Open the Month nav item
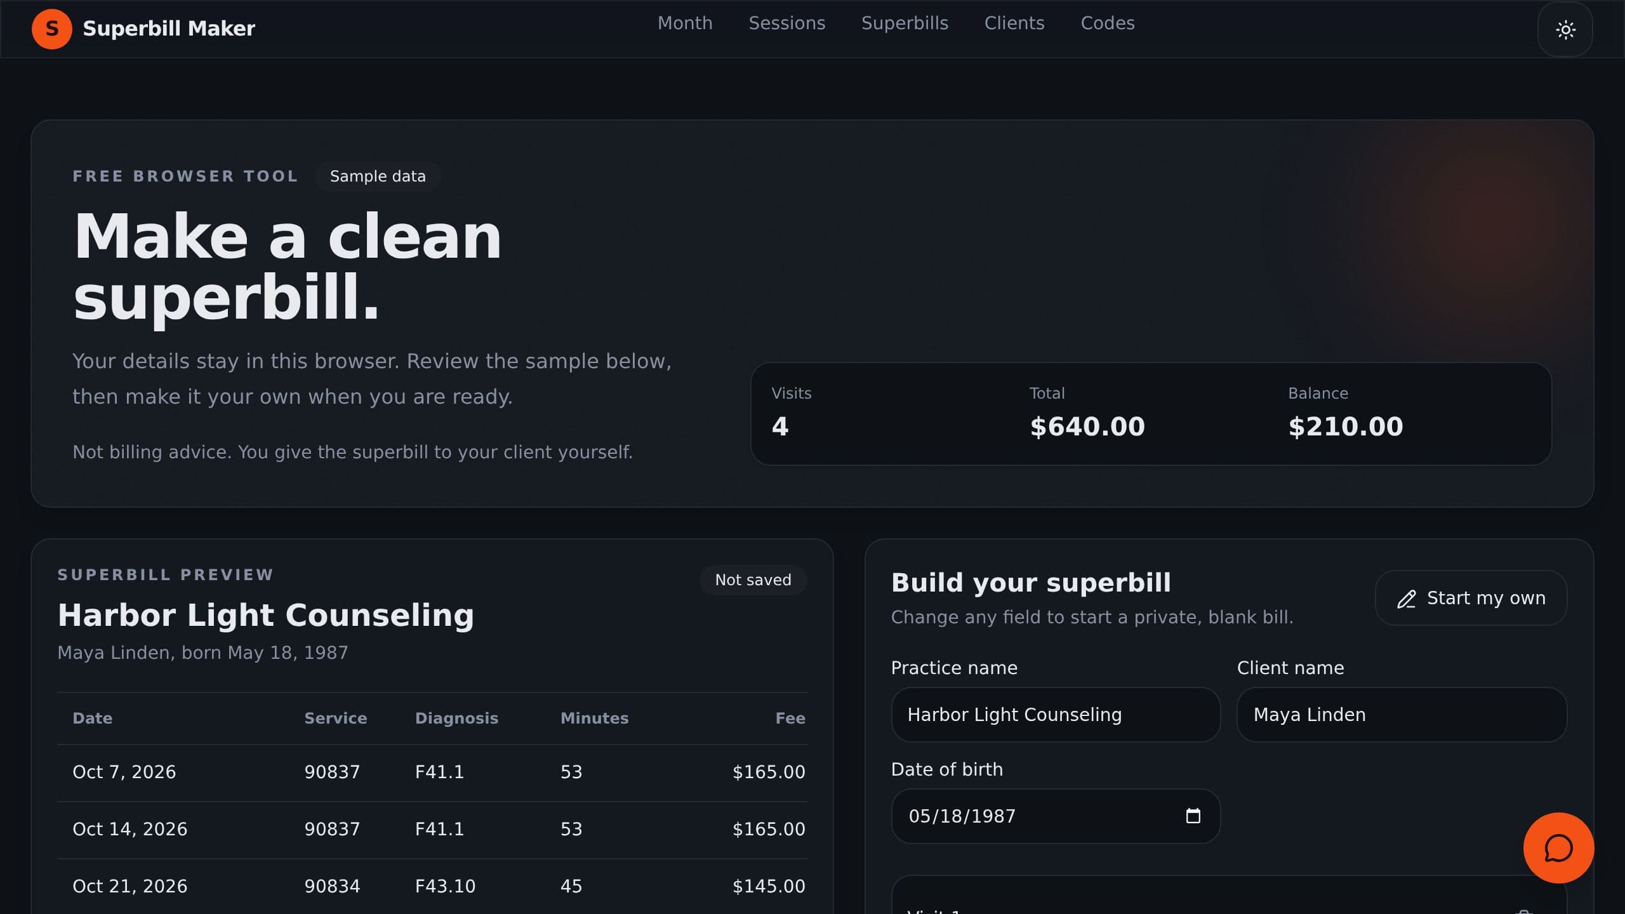 point(685,23)
